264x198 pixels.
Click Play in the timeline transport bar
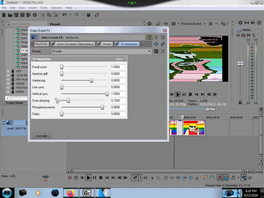[x=88, y=178]
